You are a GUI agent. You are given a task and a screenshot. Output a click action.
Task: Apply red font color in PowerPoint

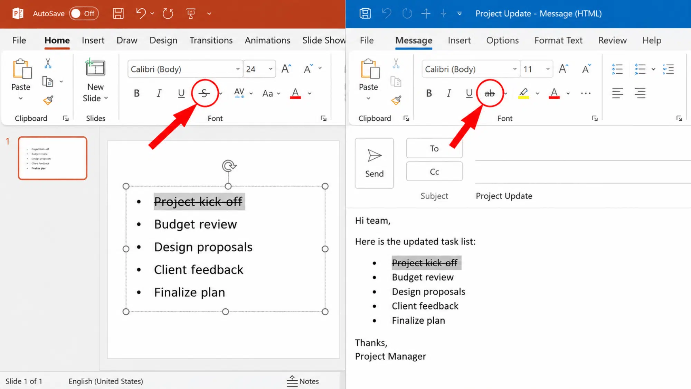pos(295,93)
